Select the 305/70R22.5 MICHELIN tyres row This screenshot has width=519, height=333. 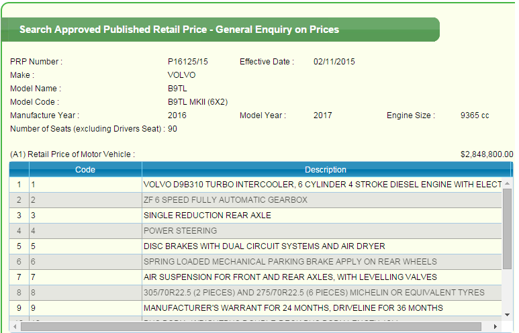(256, 293)
